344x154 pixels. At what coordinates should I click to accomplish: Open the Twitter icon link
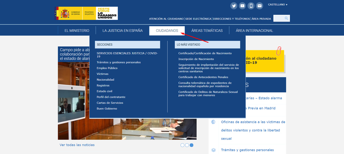click(x=234, y=6)
